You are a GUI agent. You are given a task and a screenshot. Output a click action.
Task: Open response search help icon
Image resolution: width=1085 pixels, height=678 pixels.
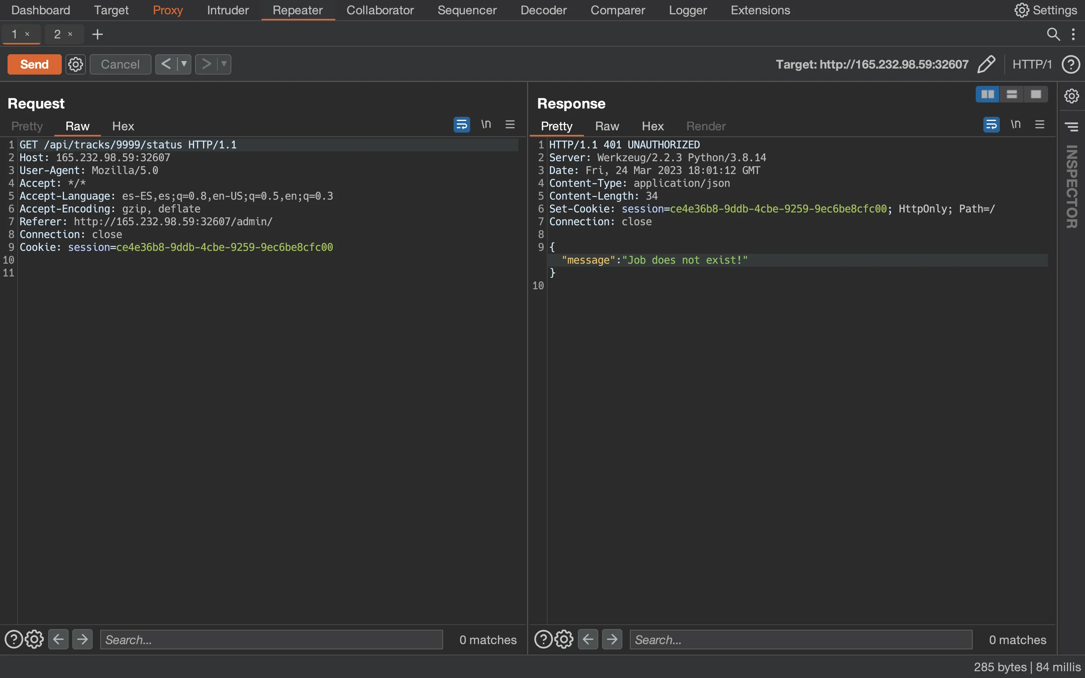point(543,639)
